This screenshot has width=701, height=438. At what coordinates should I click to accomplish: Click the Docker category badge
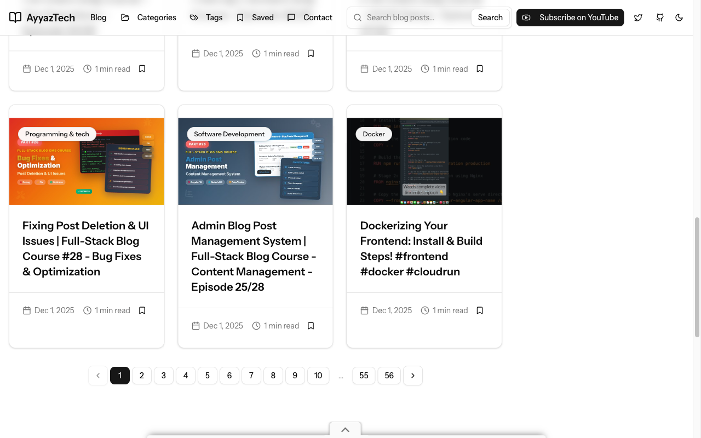(374, 134)
